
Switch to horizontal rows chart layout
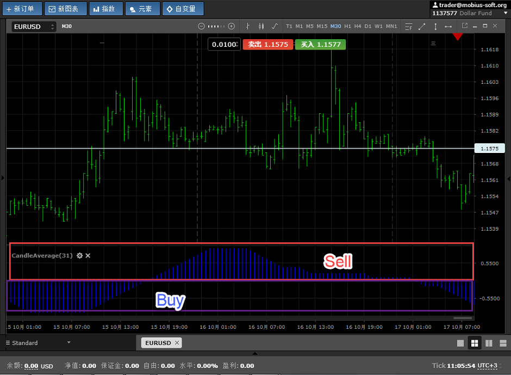[503, 343]
